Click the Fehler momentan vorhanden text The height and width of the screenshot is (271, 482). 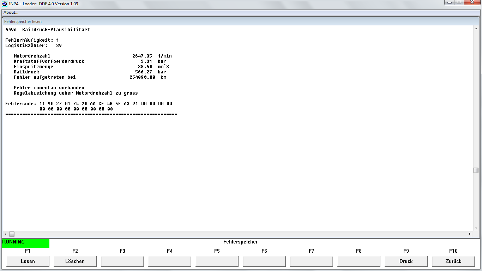(49, 88)
